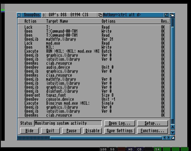Click the vertical scrollbar down arrow
191x151 pixels.
pyautogui.click(x=173, y=132)
